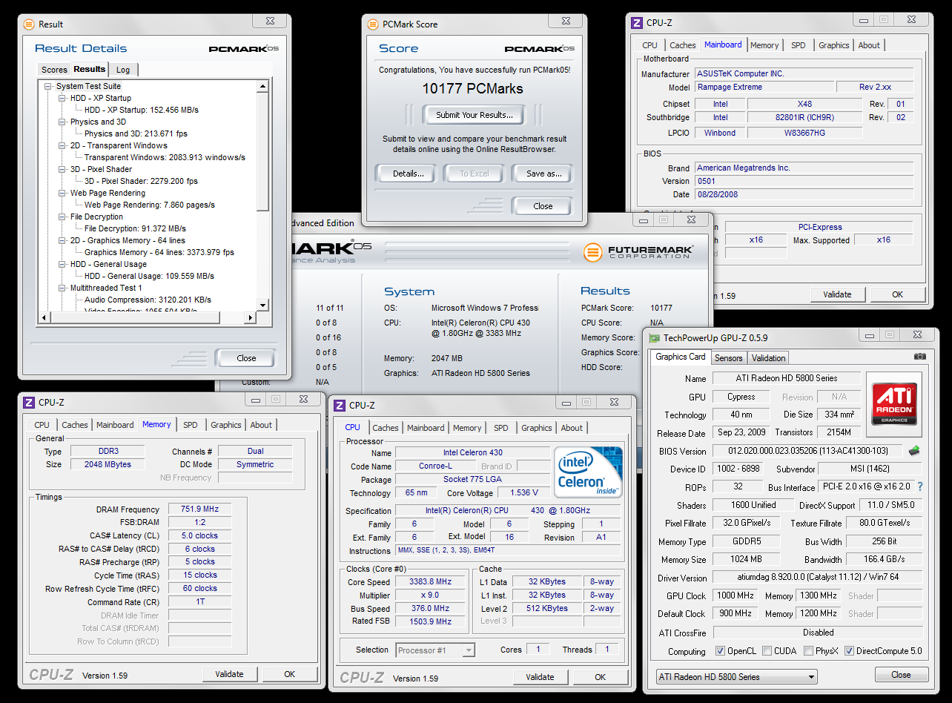Click the GPU-Z screenshot camera icon
Screen dimensions: 952x703
[x=920, y=357]
